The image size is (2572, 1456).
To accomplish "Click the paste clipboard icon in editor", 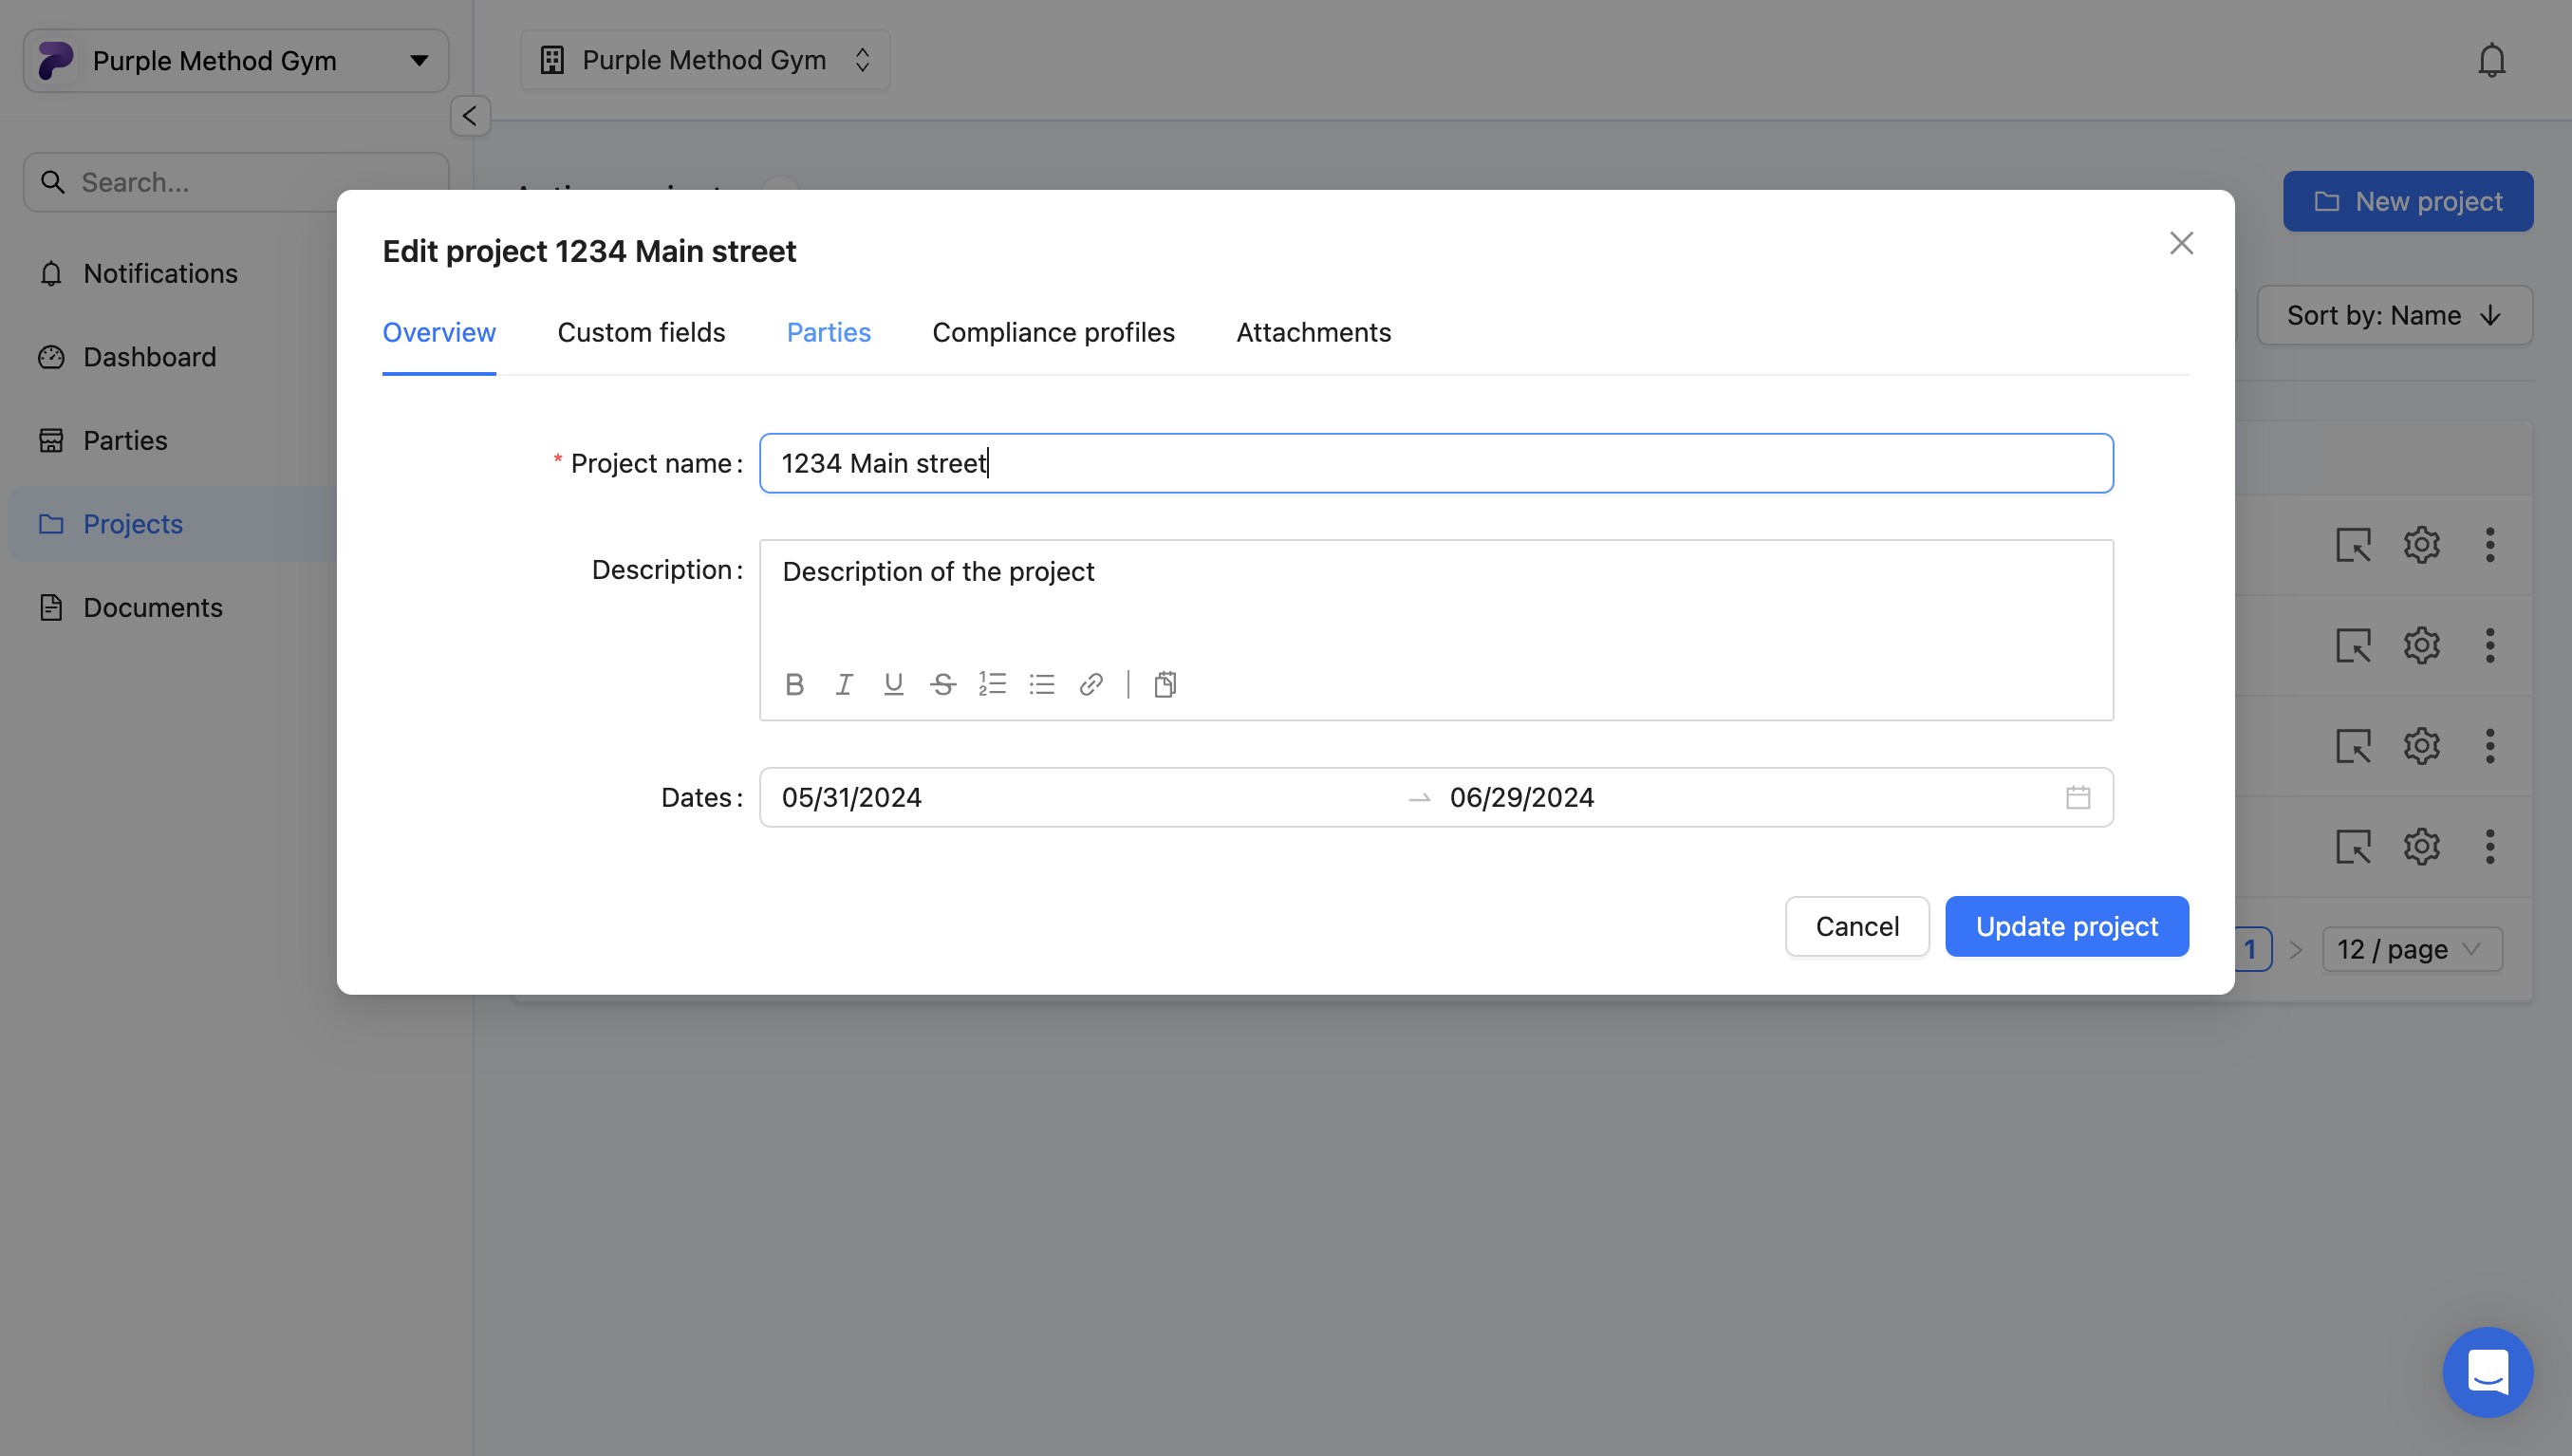I will tap(1165, 685).
